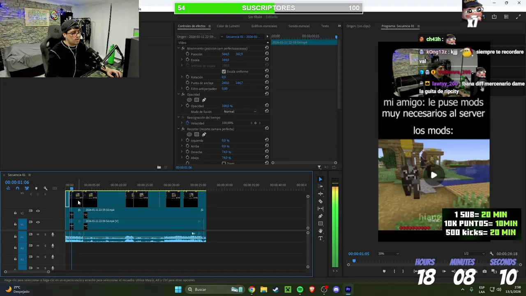
Task: Toggle the Escala uniforme checkbox
Action: coord(224,72)
